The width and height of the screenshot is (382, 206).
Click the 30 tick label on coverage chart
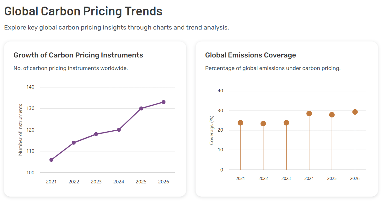pos(220,111)
